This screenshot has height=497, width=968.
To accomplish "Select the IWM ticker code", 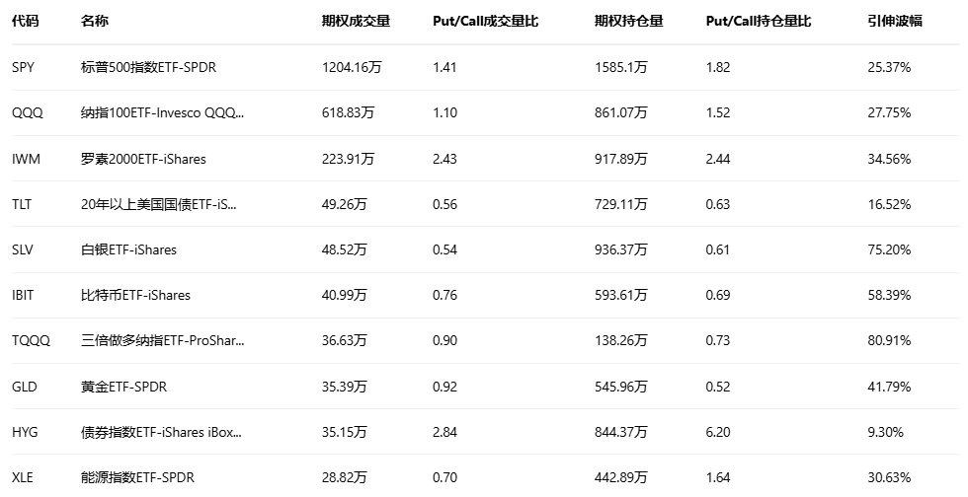I will point(26,159).
